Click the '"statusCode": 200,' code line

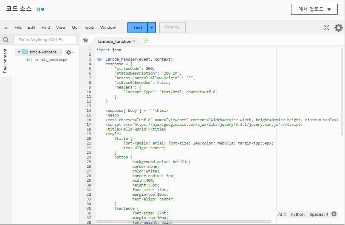pyautogui.click(x=134, y=69)
